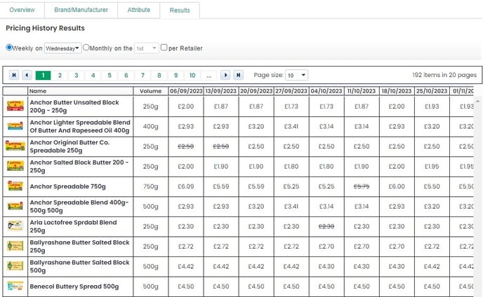Go to results page 4

93,75
